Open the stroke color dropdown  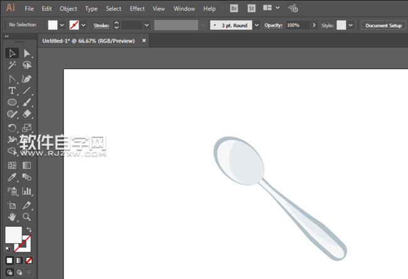pyautogui.click(x=83, y=25)
